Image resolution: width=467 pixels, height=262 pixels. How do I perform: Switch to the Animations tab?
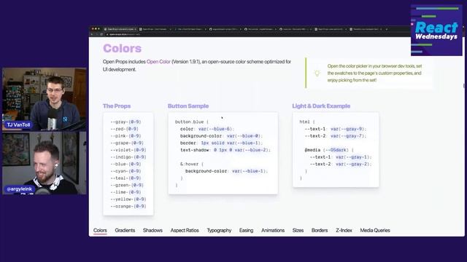coord(273,230)
